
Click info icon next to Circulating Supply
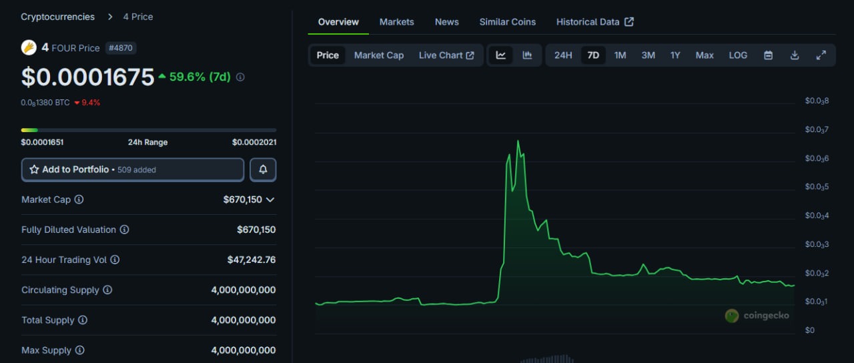107,290
